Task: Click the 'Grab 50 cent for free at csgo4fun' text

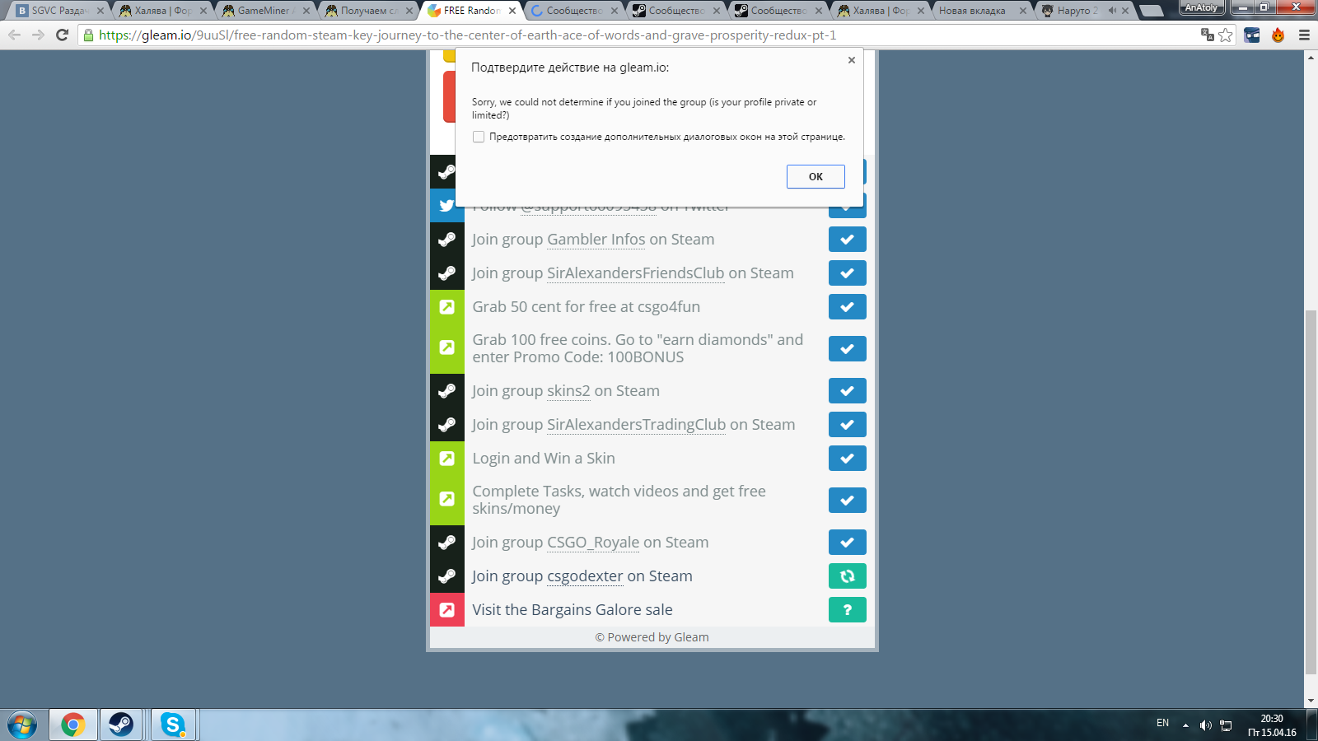Action: 587,307
